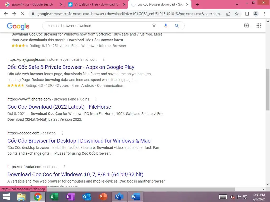270x202 pixels.
Task: Close the VirtualBox tab
Action: [x=124, y=4]
